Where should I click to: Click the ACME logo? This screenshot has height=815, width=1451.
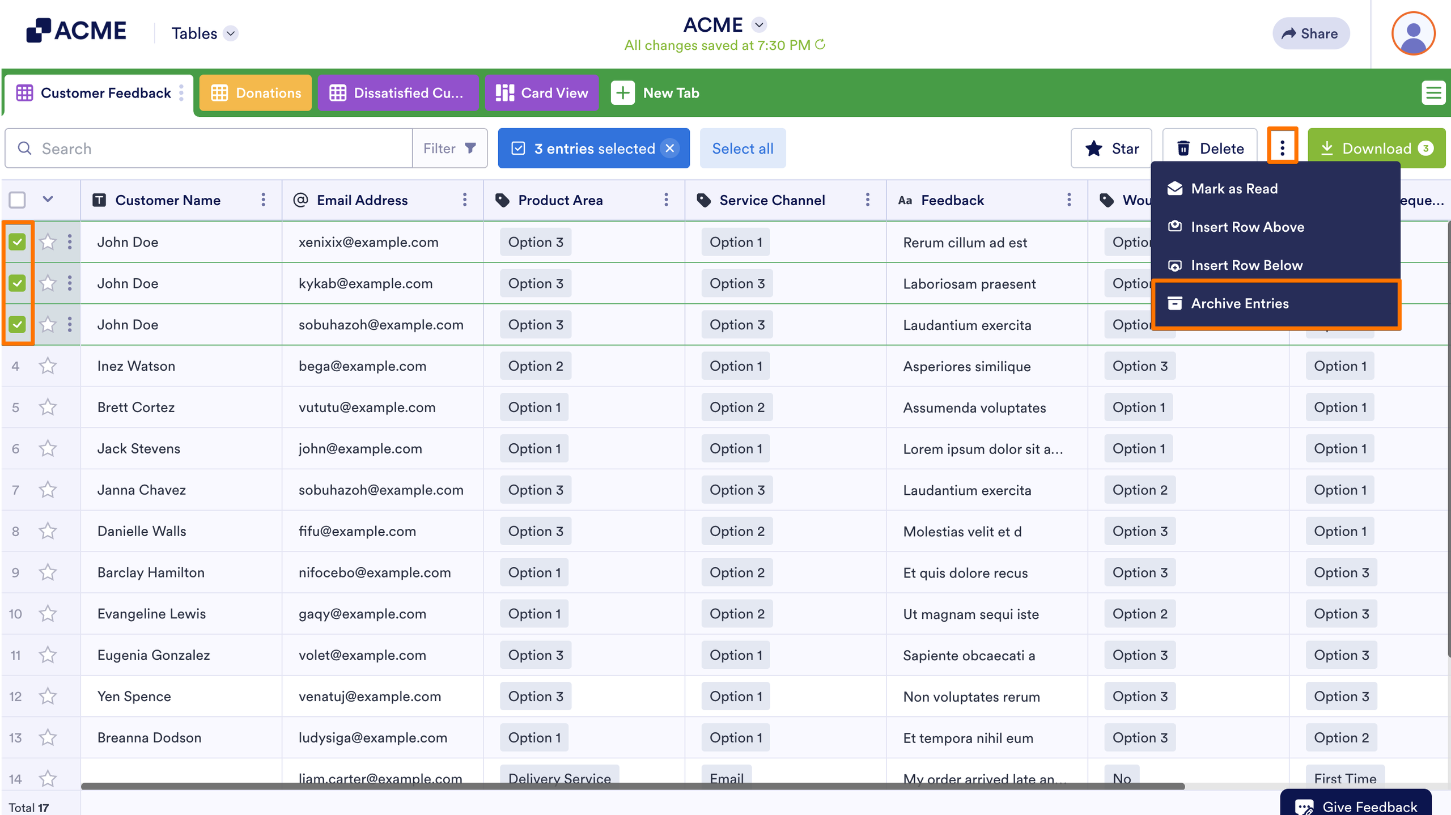77,31
